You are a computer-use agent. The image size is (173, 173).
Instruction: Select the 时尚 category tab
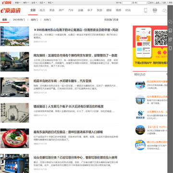click(x=128, y=10)
